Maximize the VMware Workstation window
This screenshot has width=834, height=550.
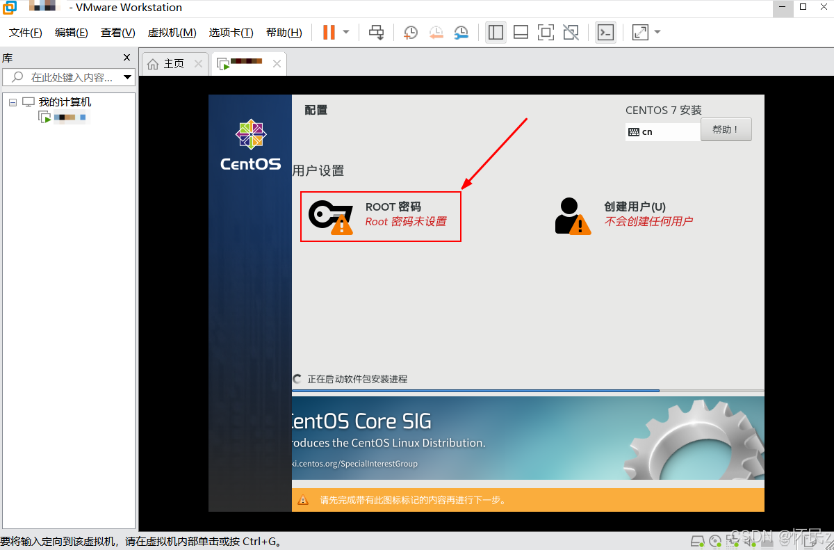click(803, 7)
